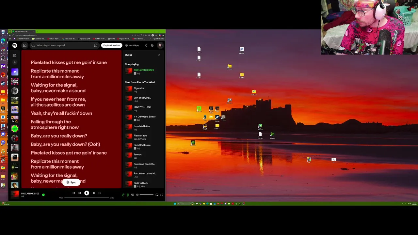Click the Spotify logo in the top bar
This screenshot has width=418, height=235.
point(15,45)
